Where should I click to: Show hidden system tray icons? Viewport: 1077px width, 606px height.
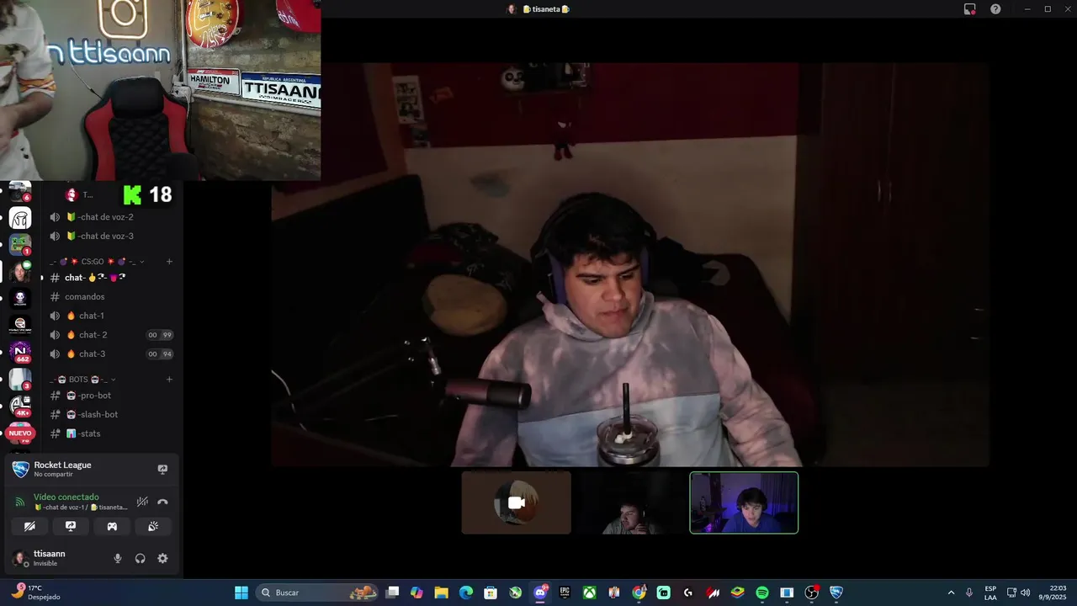951,593
